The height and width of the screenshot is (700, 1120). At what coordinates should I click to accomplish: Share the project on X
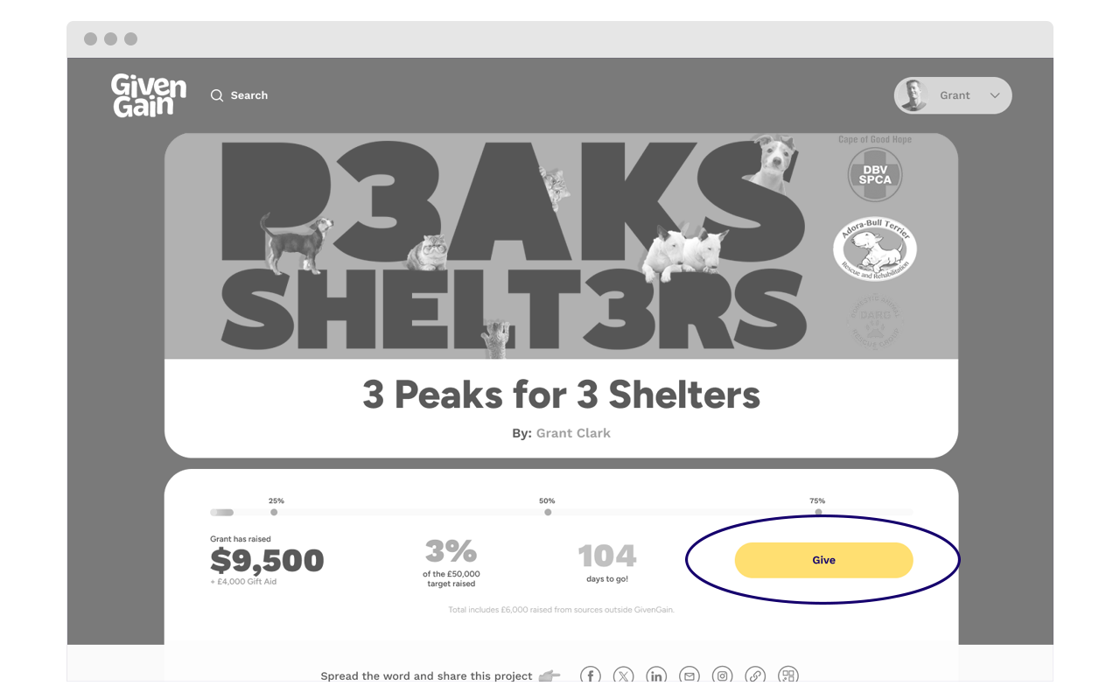coord(623,675)
